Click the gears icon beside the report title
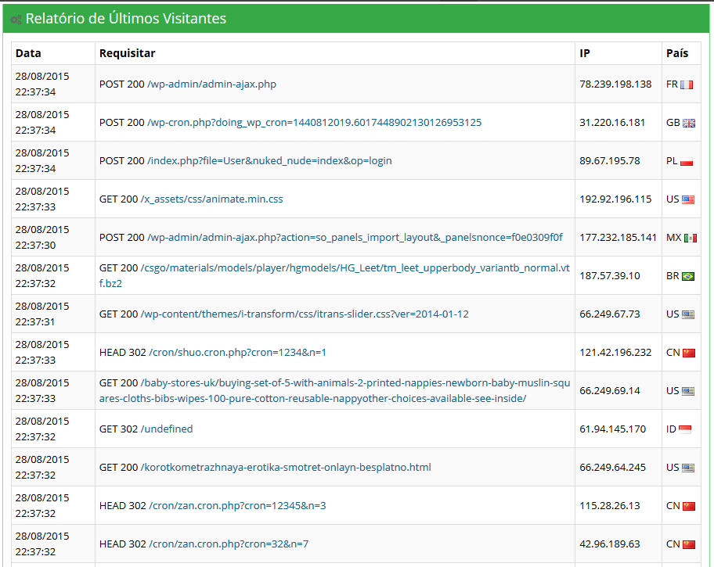Image resolution: width=714 pixels, height=567 pixels. tap(16, 20)
